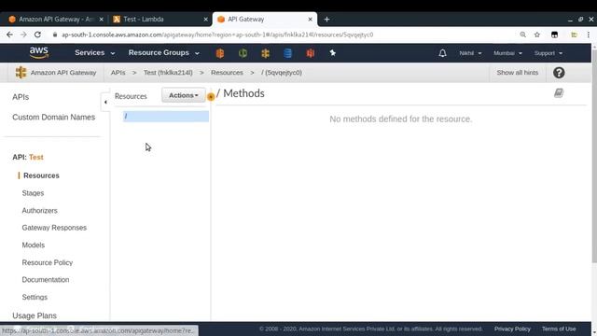This screenshot has height=336, width=597.
Task: Open the Support dropdown
Action: pyautogui.click(x=548, y=53)
